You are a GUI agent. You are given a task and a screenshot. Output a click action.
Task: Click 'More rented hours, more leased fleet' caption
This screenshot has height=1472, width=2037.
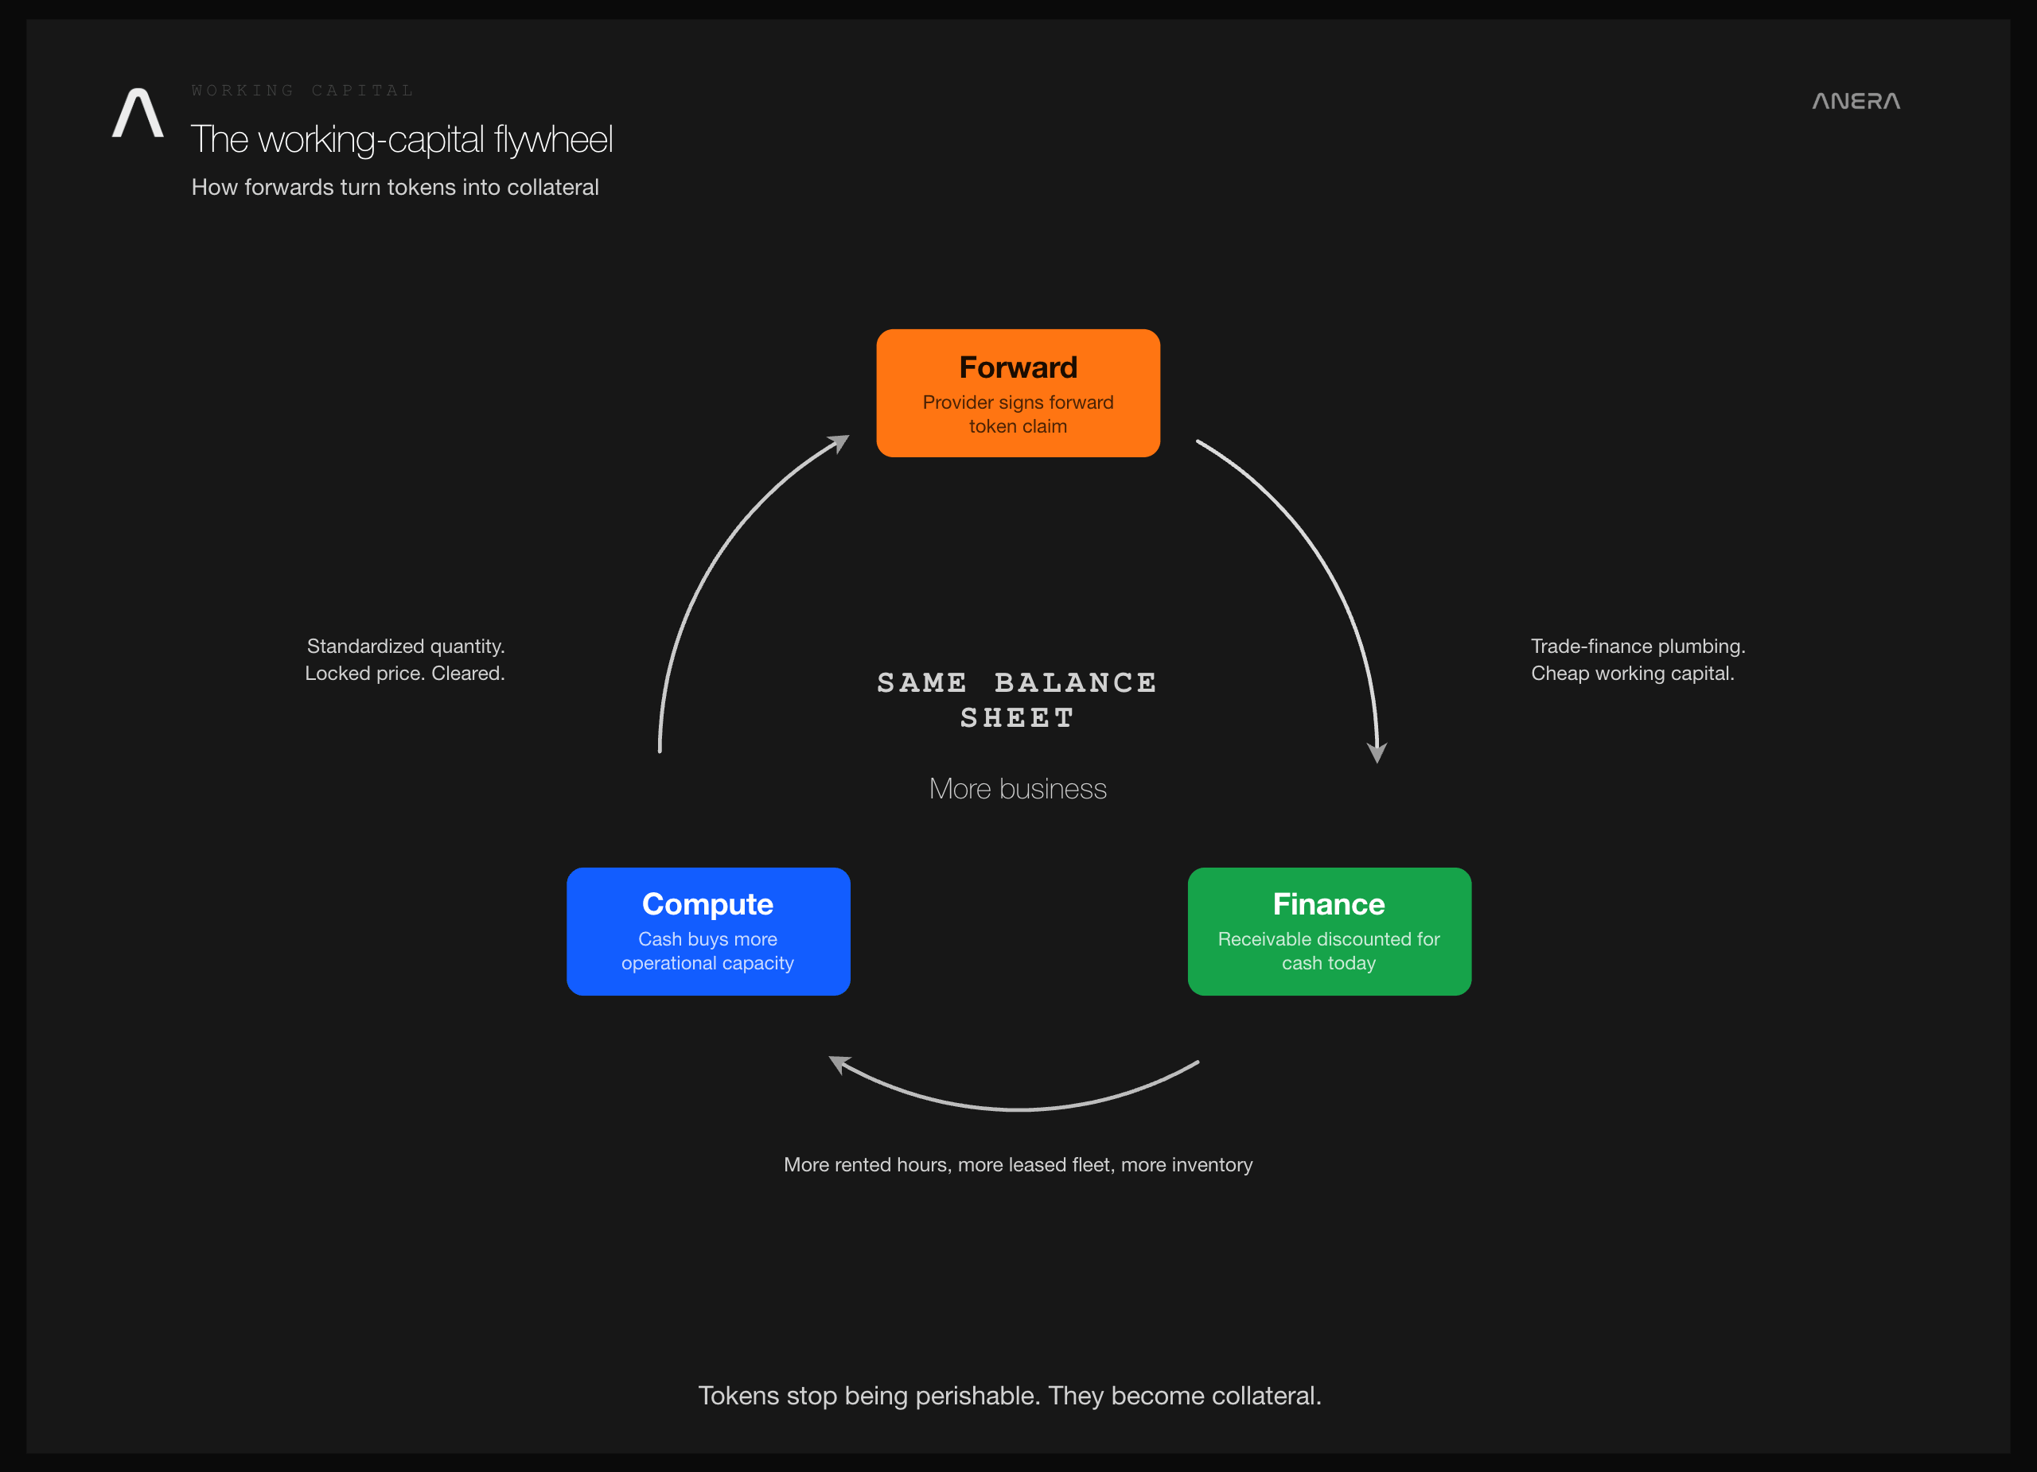(x=1018, y=1164)
